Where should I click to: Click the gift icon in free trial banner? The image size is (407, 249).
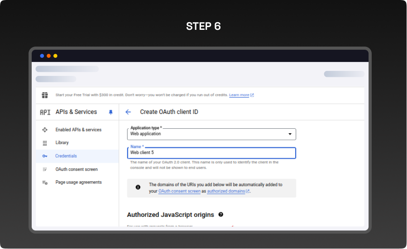point(45,95)
